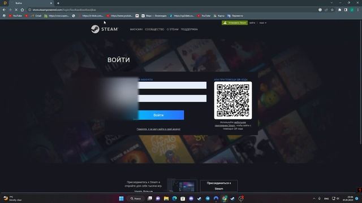Viewport: 362px width, 203px height.
Task: Open File Explorer from taskbar
Action: 166,198
